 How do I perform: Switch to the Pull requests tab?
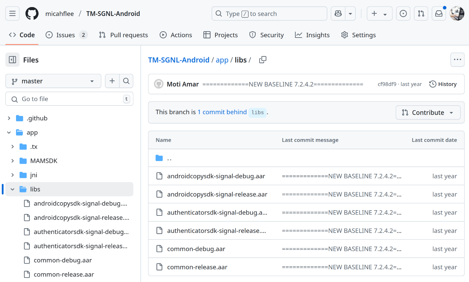[x=123, y=35]
